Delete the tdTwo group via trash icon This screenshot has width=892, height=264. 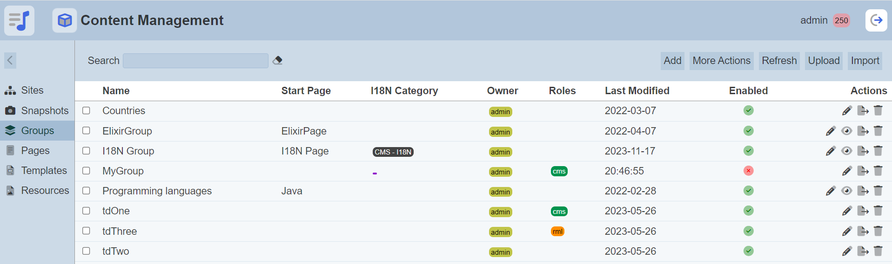878,251
